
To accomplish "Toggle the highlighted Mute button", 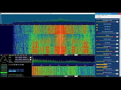I will (x=10, y=71).
